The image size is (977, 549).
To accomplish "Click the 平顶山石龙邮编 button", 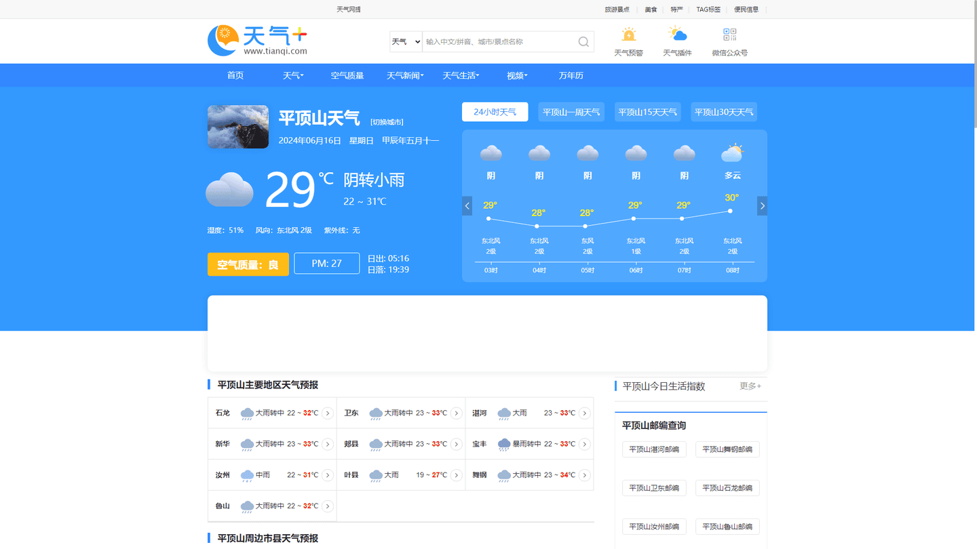I will click(727, 488).
